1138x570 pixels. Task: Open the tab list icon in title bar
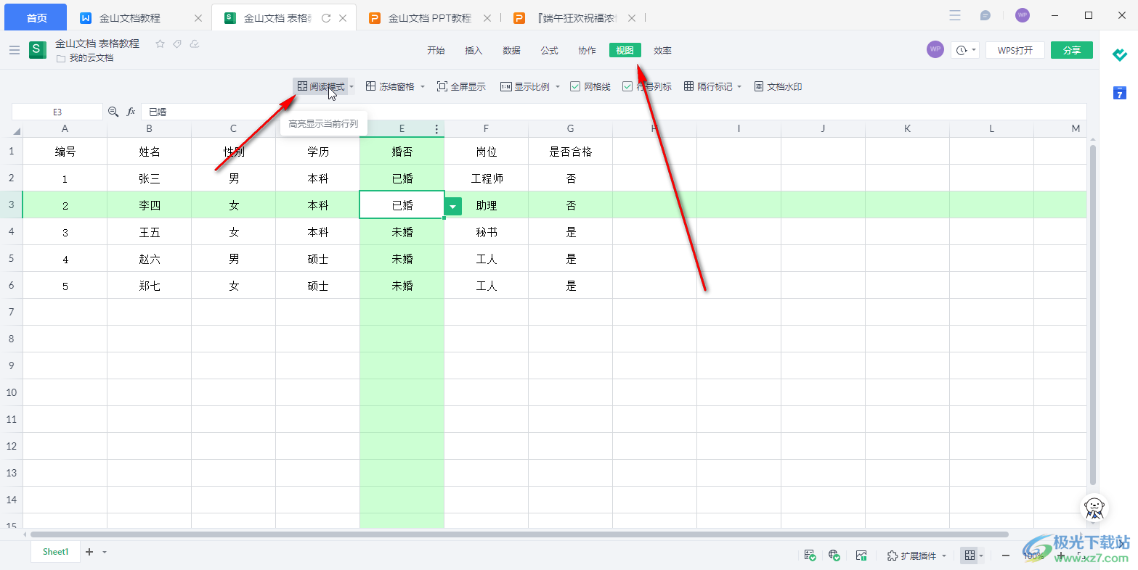pos(955,15)
